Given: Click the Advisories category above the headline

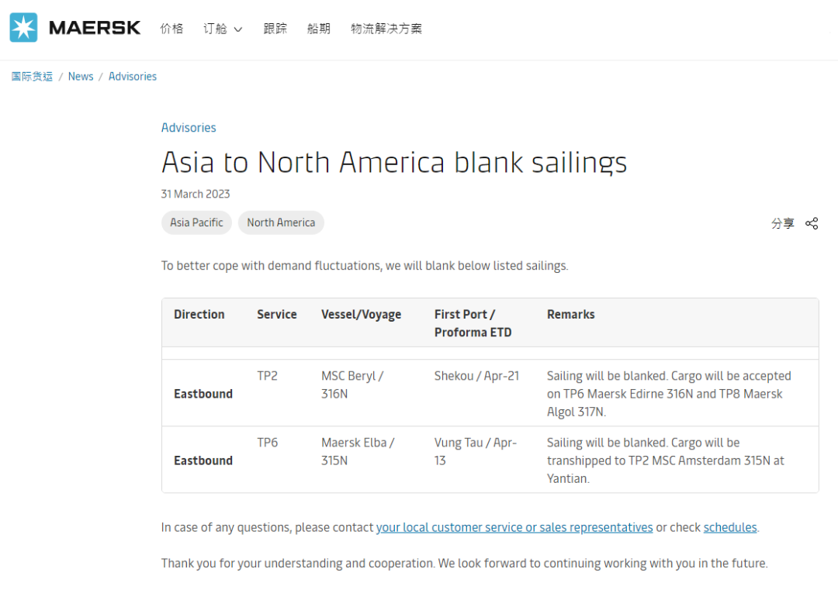Looking at the screenshot, I should point(189,128).
